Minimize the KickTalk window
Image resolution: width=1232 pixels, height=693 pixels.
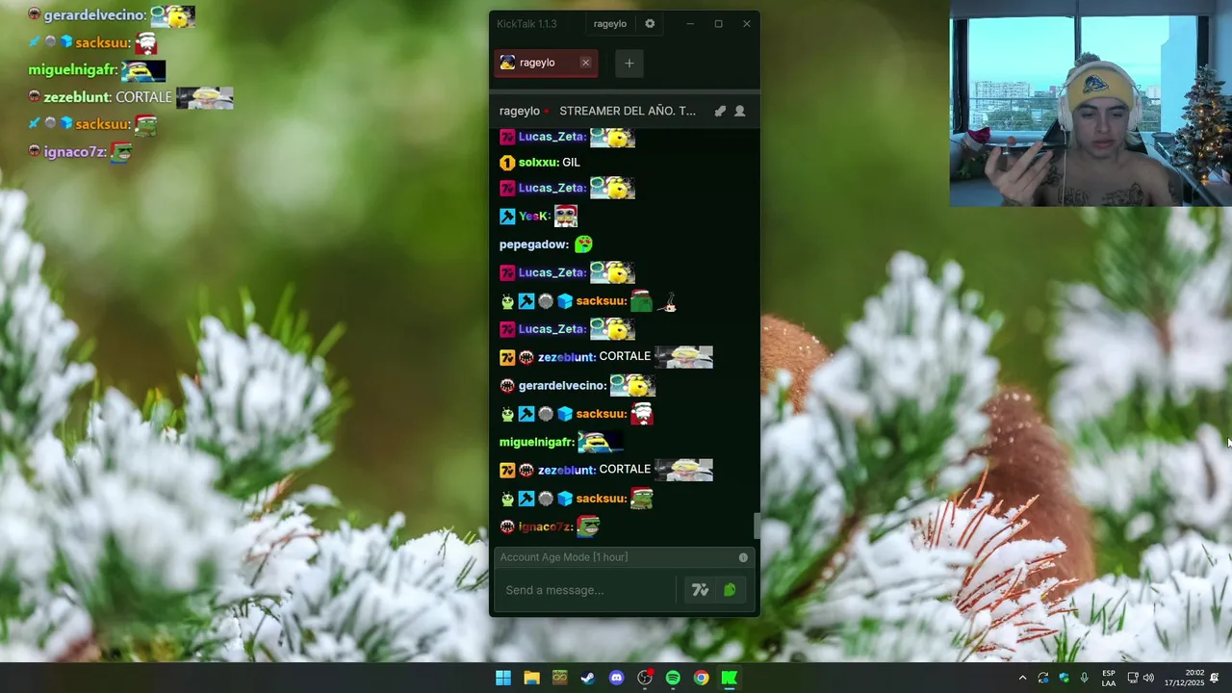[690, 24]
